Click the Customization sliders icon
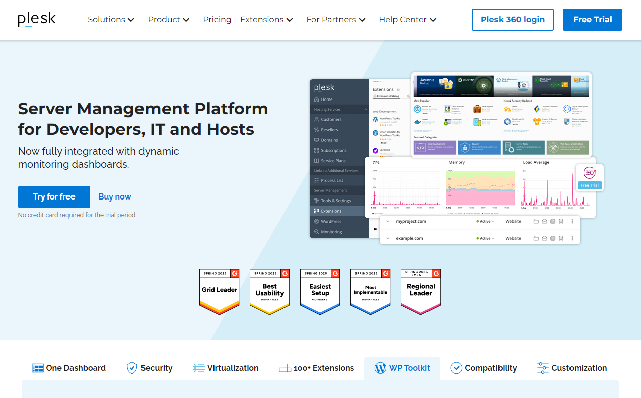 click(x=543, y=368)
